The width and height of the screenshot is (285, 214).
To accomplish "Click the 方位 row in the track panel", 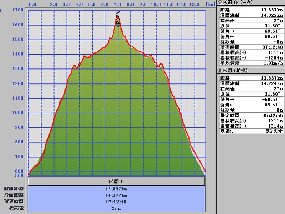I will (x=251, y=26).
